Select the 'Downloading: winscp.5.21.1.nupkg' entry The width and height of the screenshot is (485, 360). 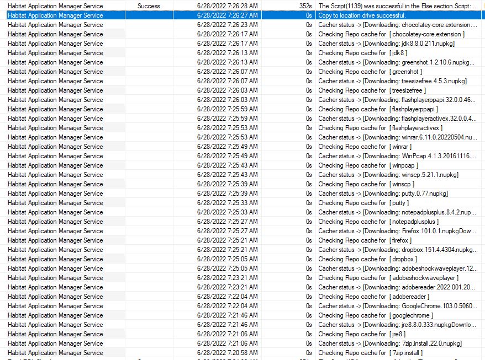point(388,175)
